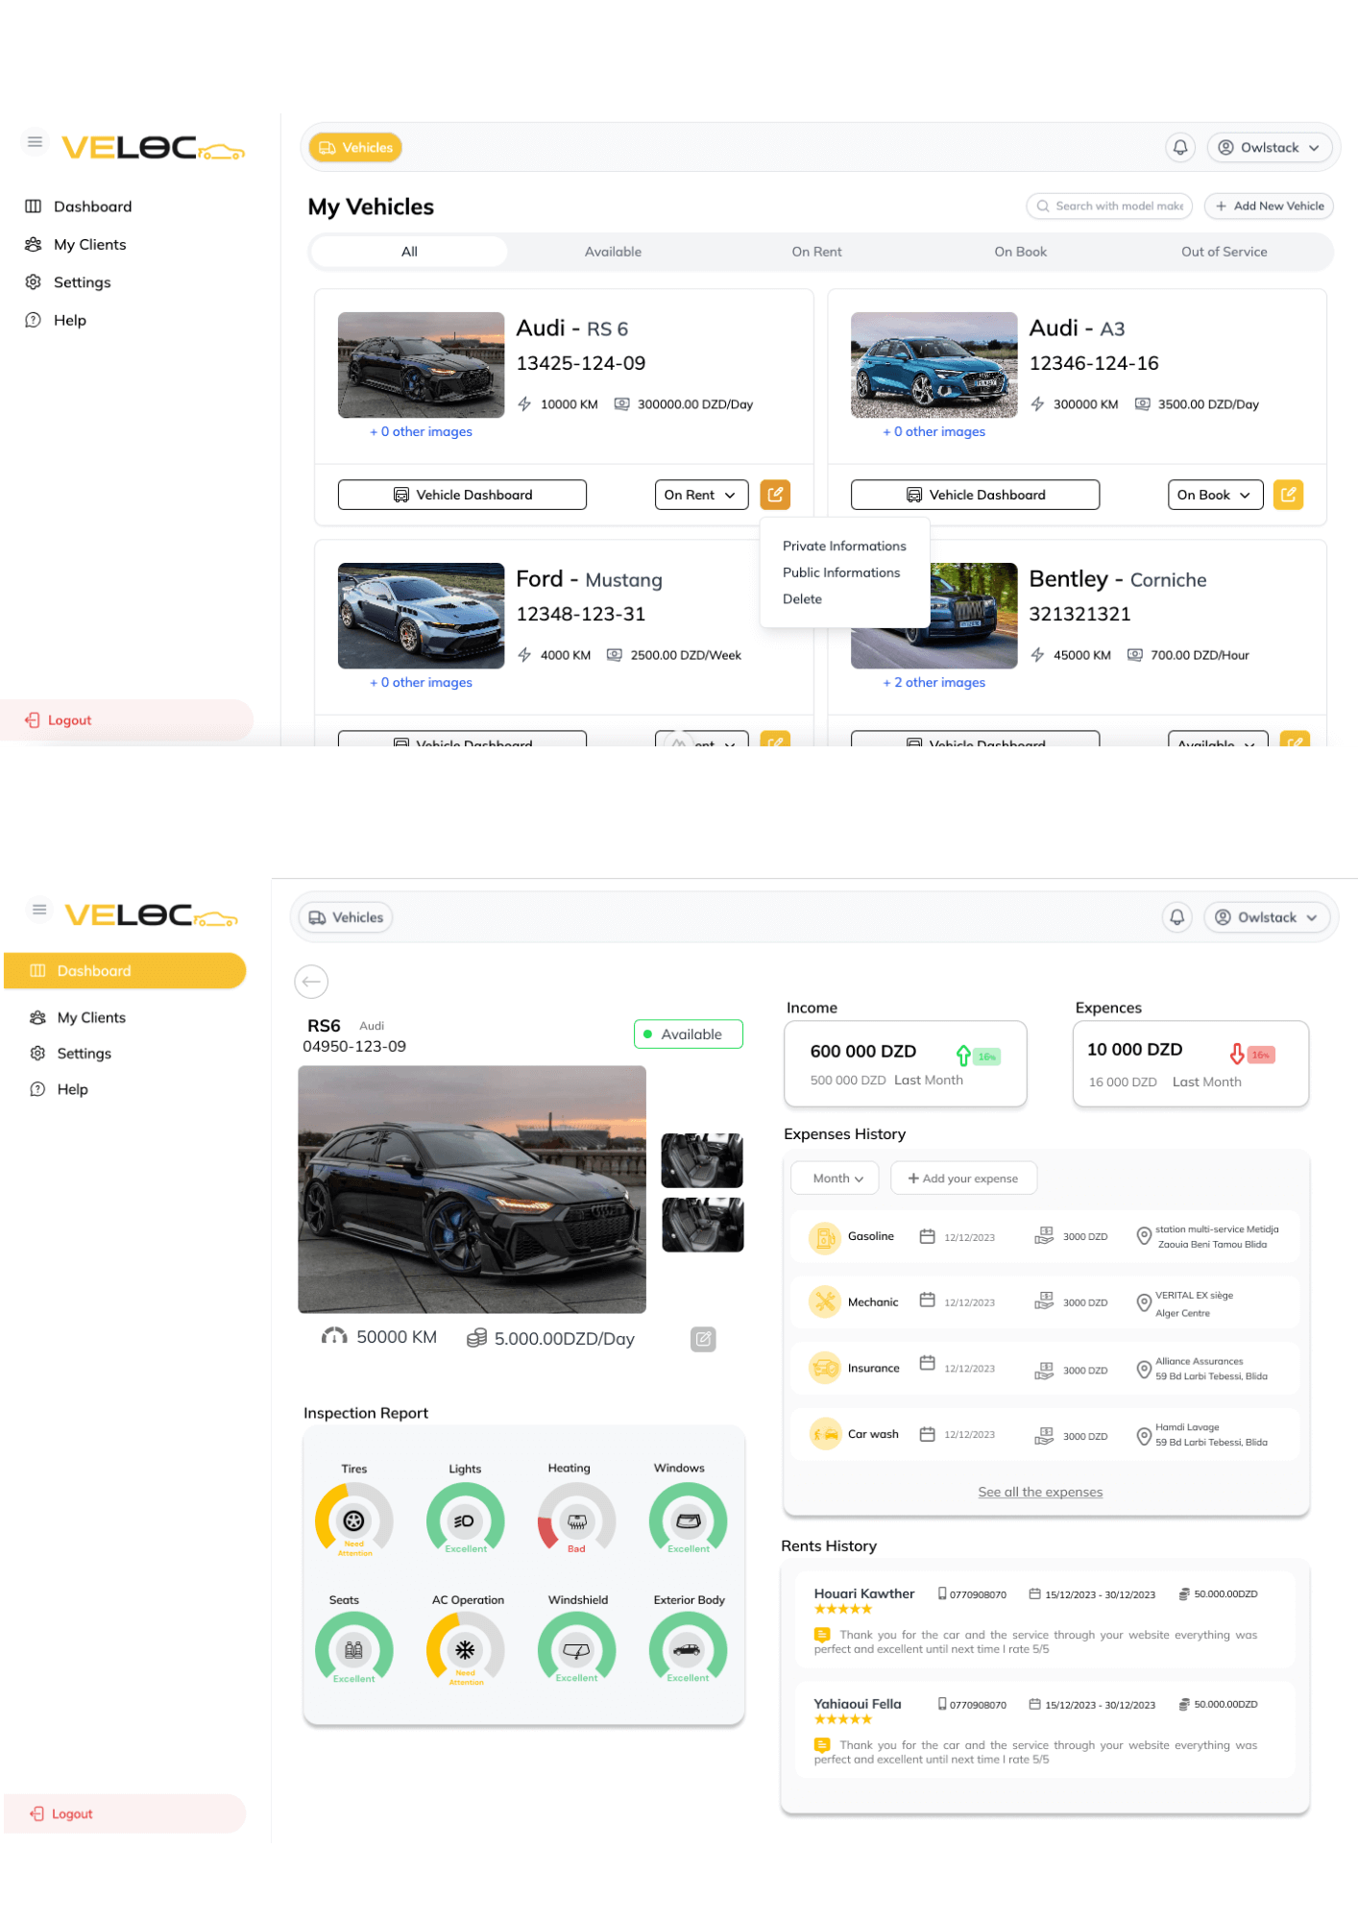
Task: Choose Private Informations from popup menu
Action: point(844,546)
